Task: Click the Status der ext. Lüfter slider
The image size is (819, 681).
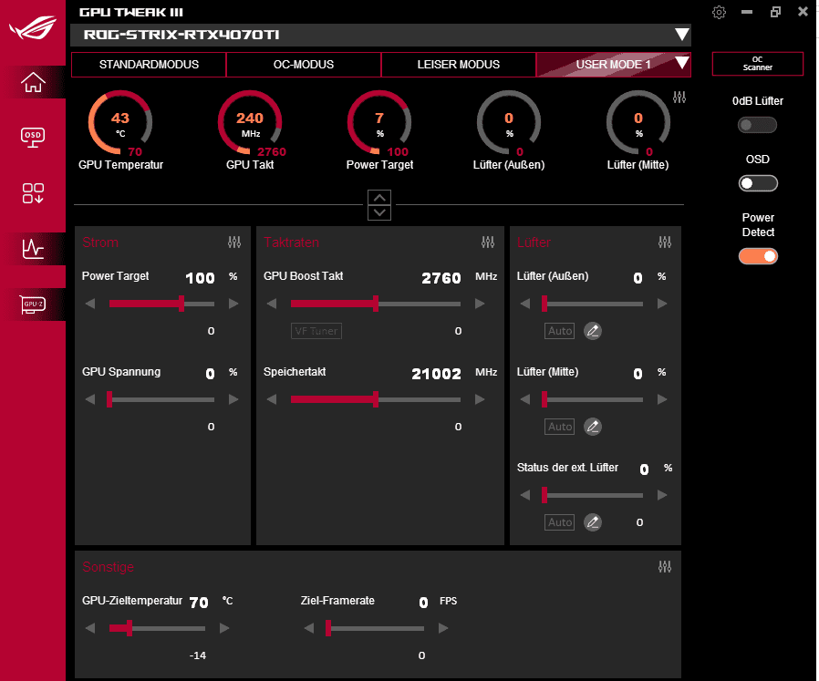Action: pyautogui.click(x=593, y=495)
